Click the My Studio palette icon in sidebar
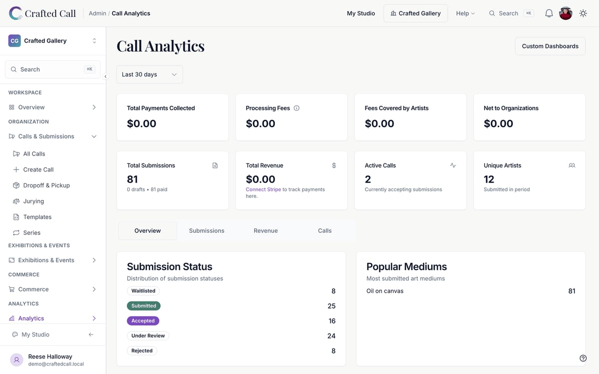Image resolution: width=599 pixels, height=374 pixels. point(15,335)
